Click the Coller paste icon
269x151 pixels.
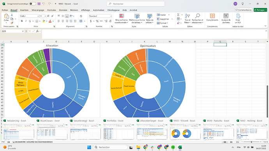click(x=6, y=16)
